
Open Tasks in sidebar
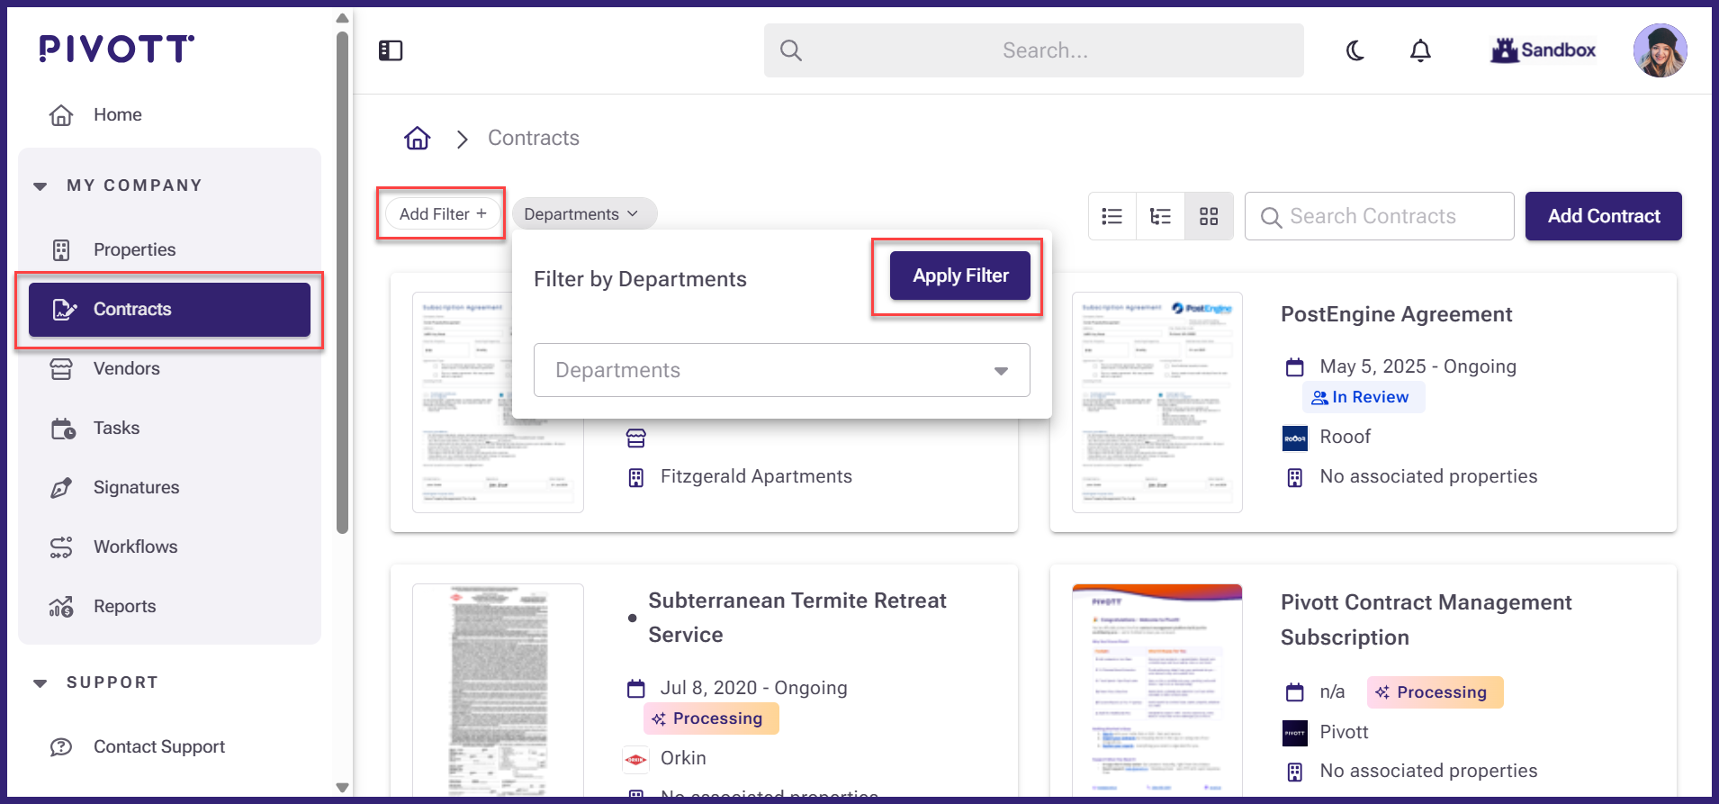[x=169, y=428]
